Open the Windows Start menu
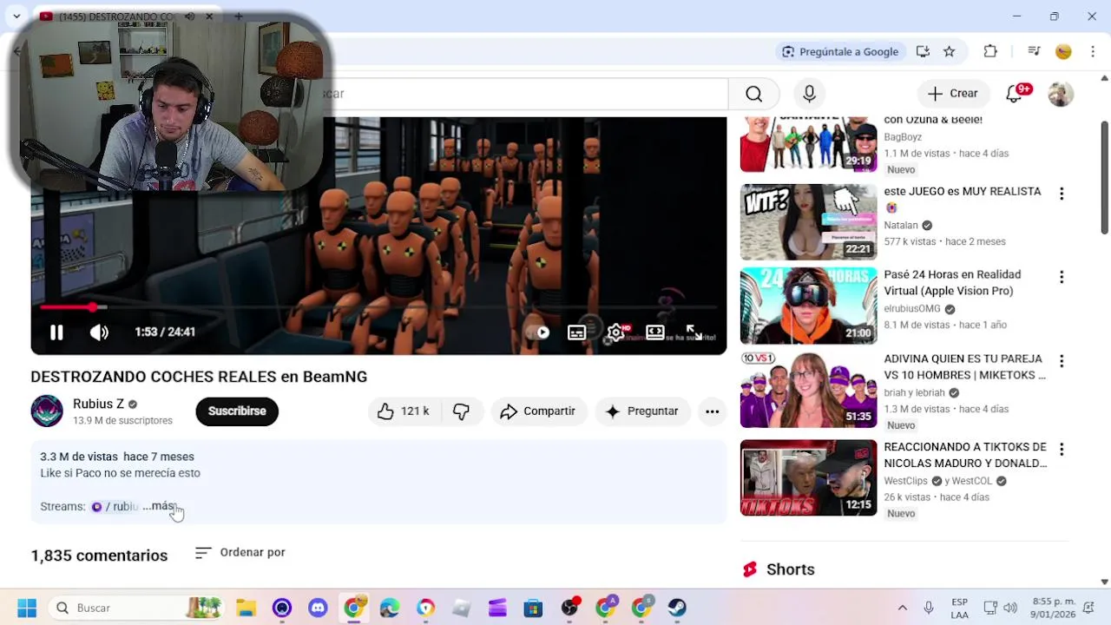The height and width of the screenshot is (625, 1111). pos(27,608)
